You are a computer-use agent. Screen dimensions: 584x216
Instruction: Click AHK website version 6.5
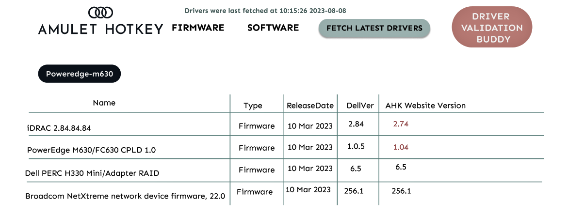pyautogui.click(x=401, y=167)
